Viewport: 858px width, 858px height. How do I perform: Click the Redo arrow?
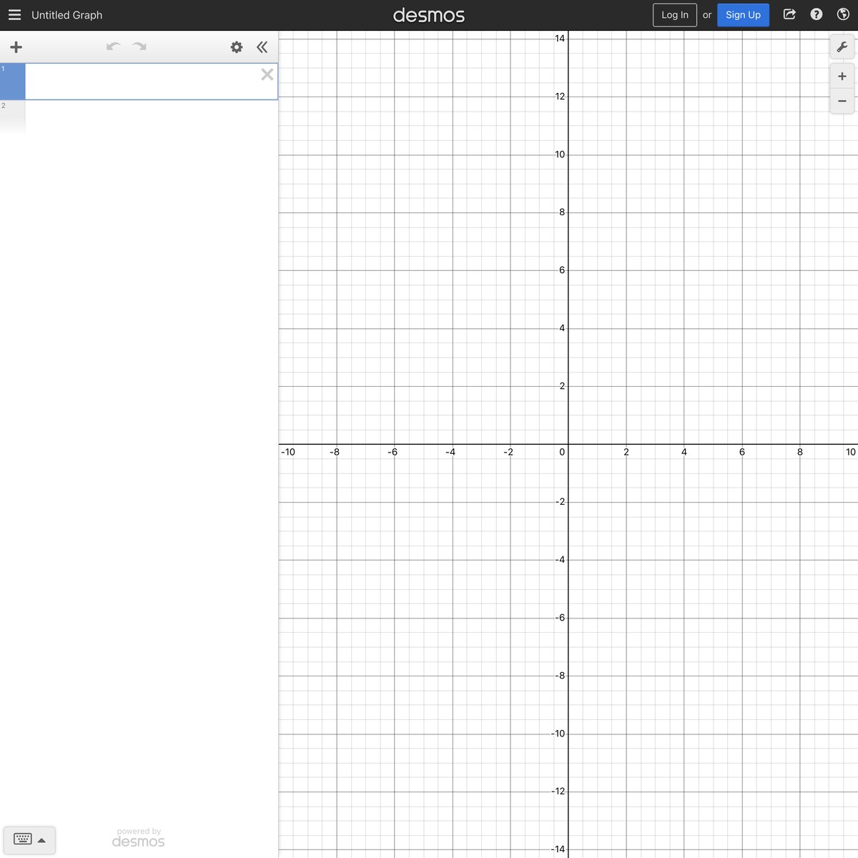coord(139,47)
